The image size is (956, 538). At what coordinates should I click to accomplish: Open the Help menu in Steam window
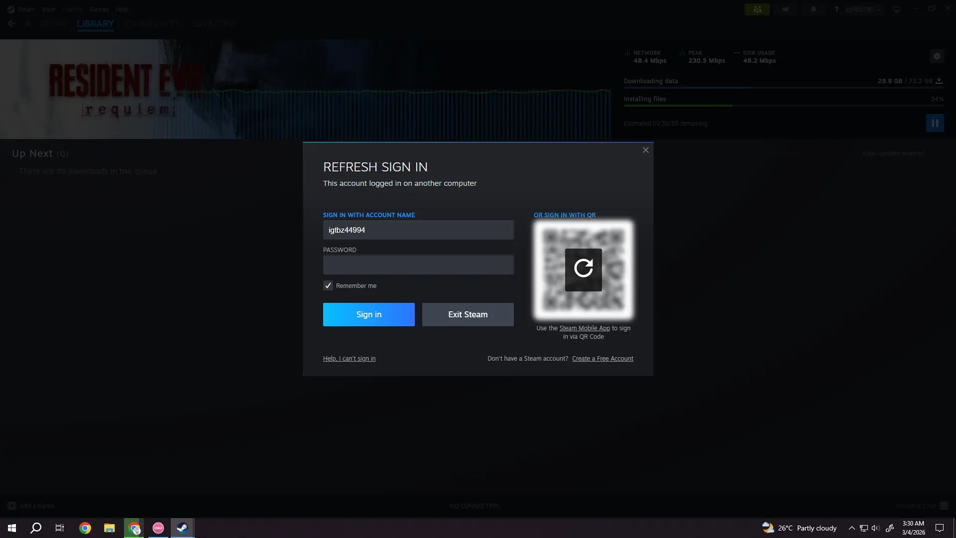122,9
